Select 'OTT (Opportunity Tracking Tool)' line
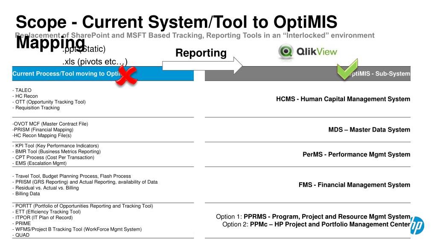 tap(49, 102)
